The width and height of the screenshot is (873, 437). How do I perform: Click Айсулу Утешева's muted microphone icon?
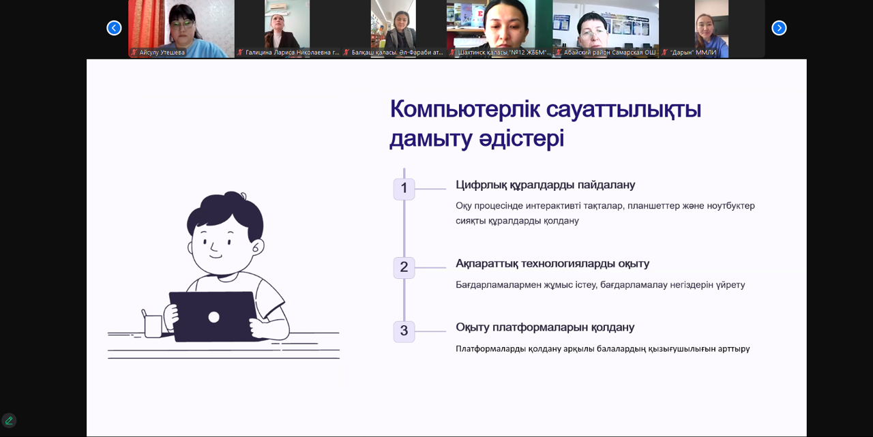tap(134, 51)
